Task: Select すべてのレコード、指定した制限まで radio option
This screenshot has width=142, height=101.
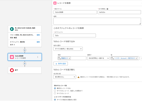Action: coord(55,91)
